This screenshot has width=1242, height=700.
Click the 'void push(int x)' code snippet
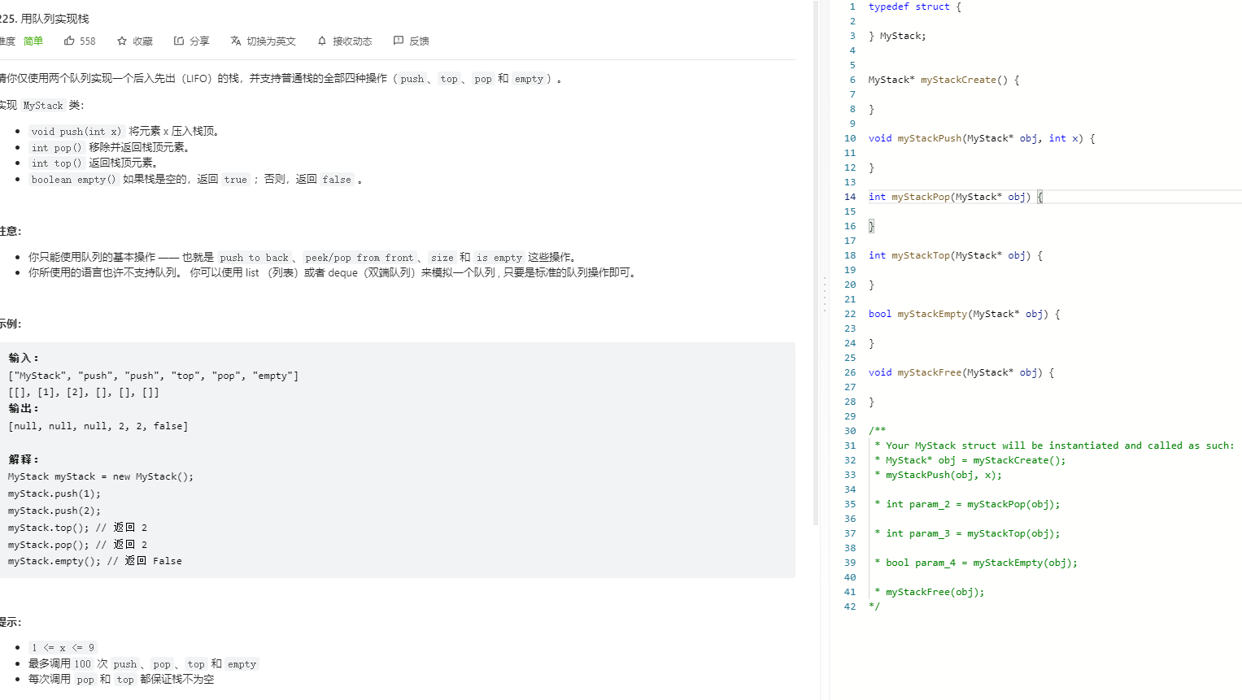pos(76,131)
